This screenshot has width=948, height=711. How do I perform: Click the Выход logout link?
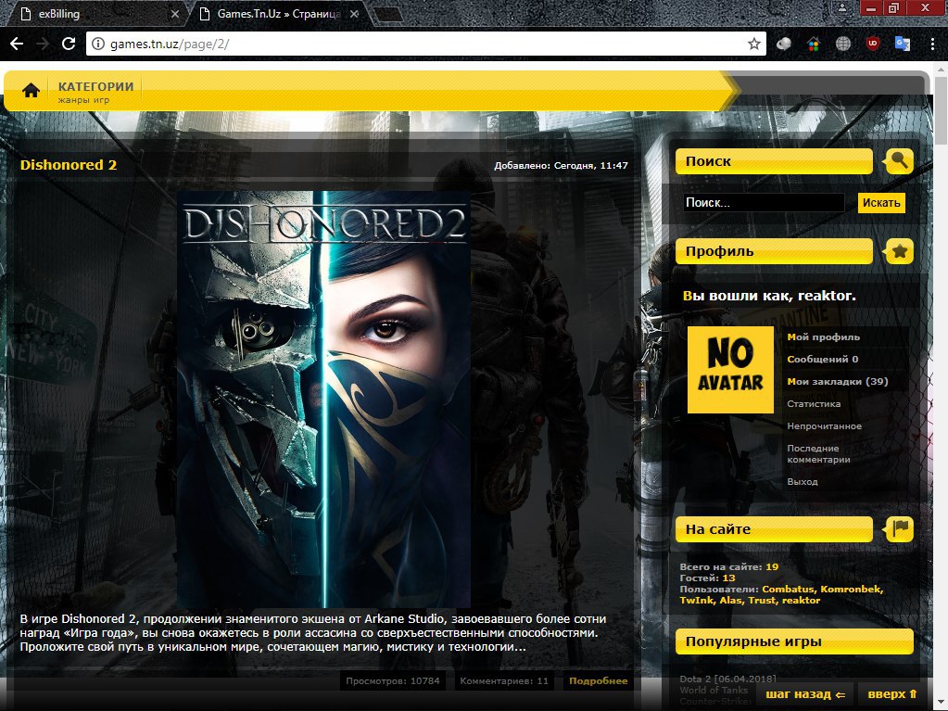click(803, 481)
